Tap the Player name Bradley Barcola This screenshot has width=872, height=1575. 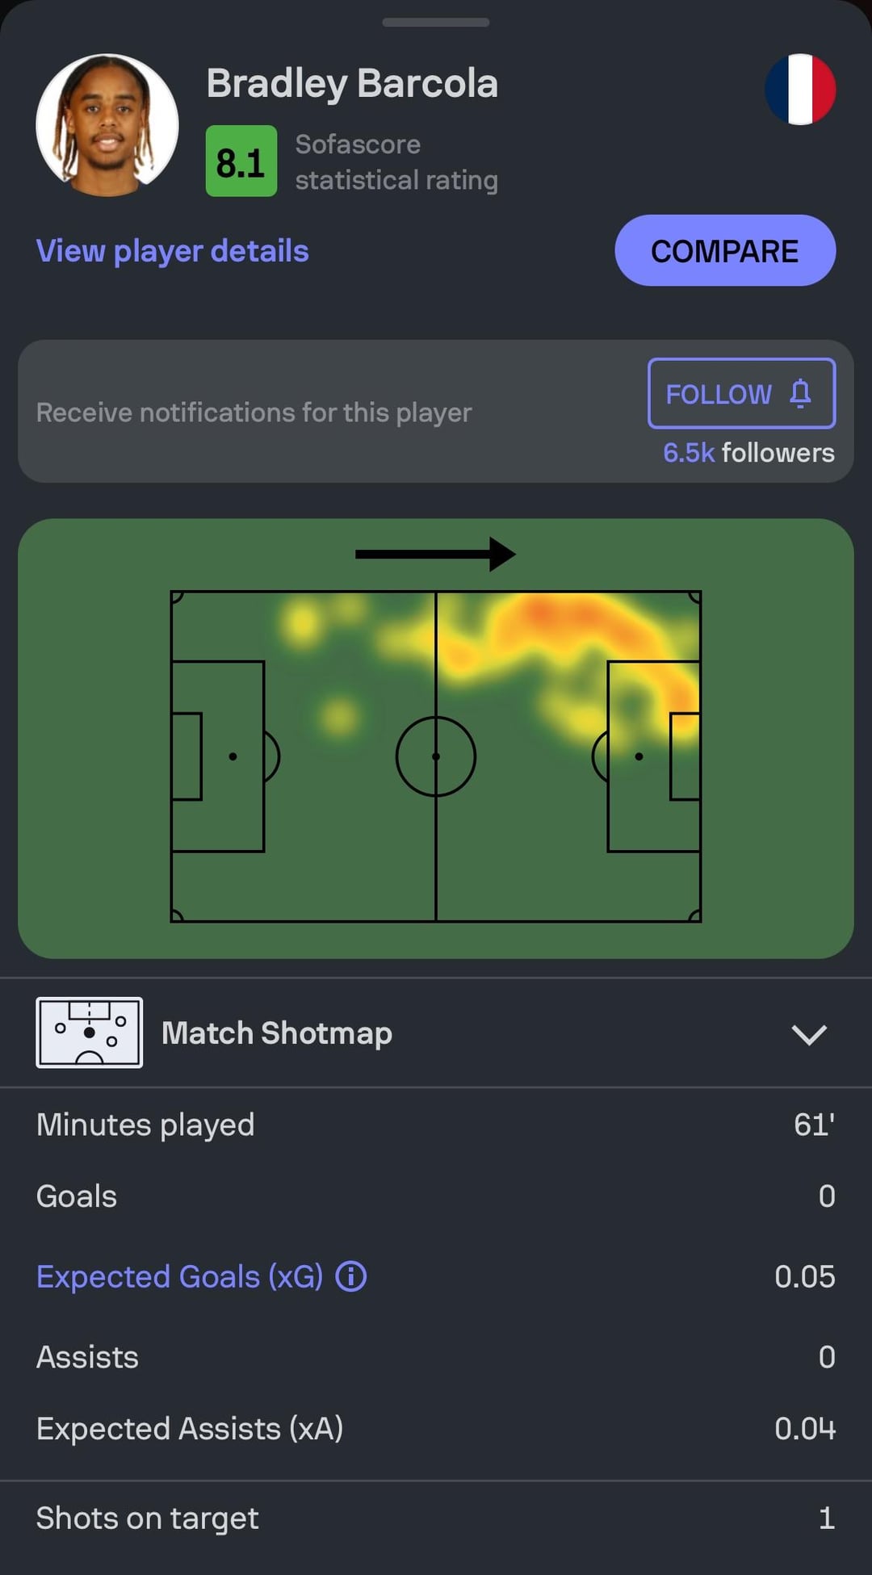point(352,83)
